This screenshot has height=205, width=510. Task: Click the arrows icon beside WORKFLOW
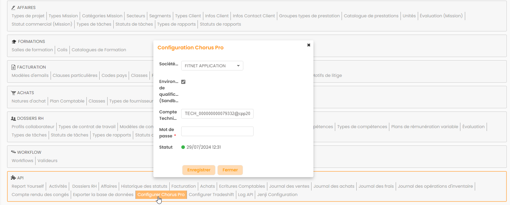(13, 152)
